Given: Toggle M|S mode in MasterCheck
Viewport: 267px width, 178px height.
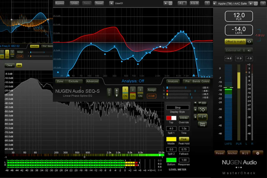Looking at the screenshot, I should [245, 153].
